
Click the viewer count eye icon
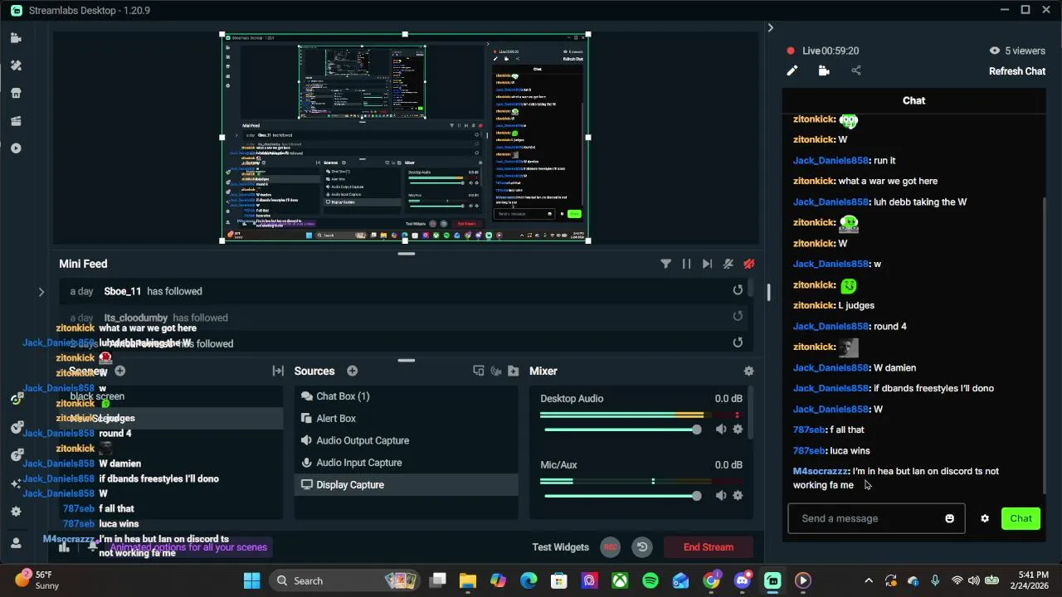tap(995, 51)
